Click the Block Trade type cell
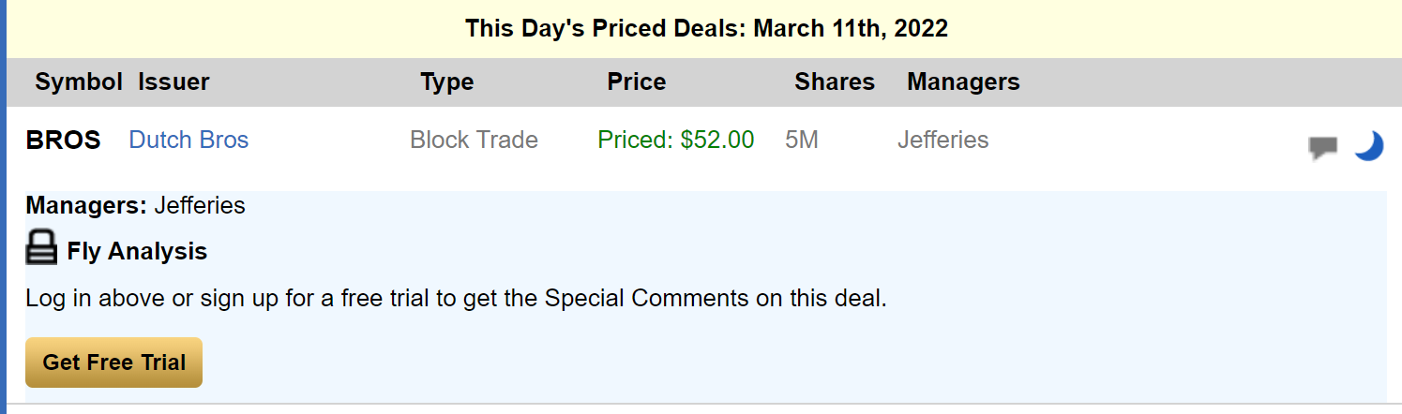This screenshot has height=414, width=1402. coord(475,140)
